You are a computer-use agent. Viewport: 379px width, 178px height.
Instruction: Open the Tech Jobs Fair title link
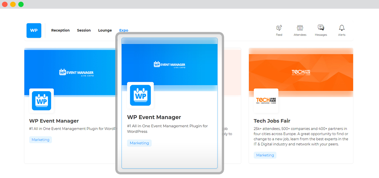click(x=272, y=121)
